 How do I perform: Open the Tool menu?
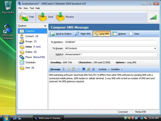tap(32, 8)
